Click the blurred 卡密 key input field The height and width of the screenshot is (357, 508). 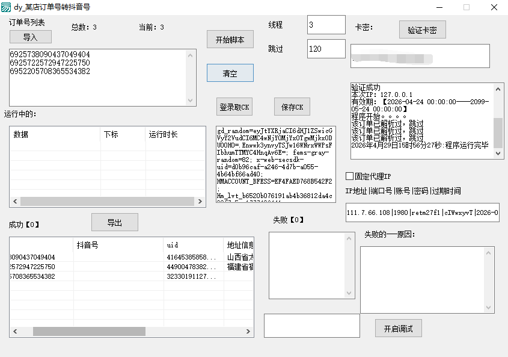[x=420, y=56]
